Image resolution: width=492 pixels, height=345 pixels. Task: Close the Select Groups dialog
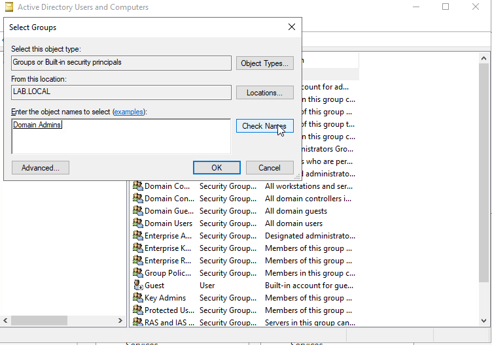292,27
